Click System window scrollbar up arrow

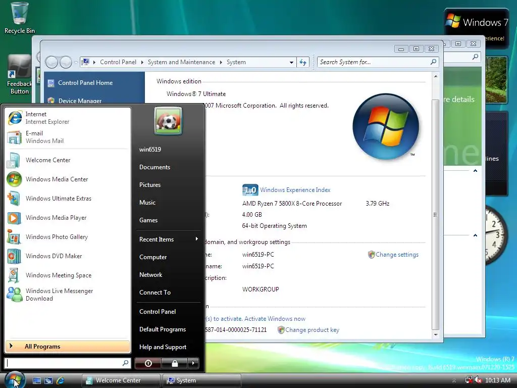(x=436, y=76)
